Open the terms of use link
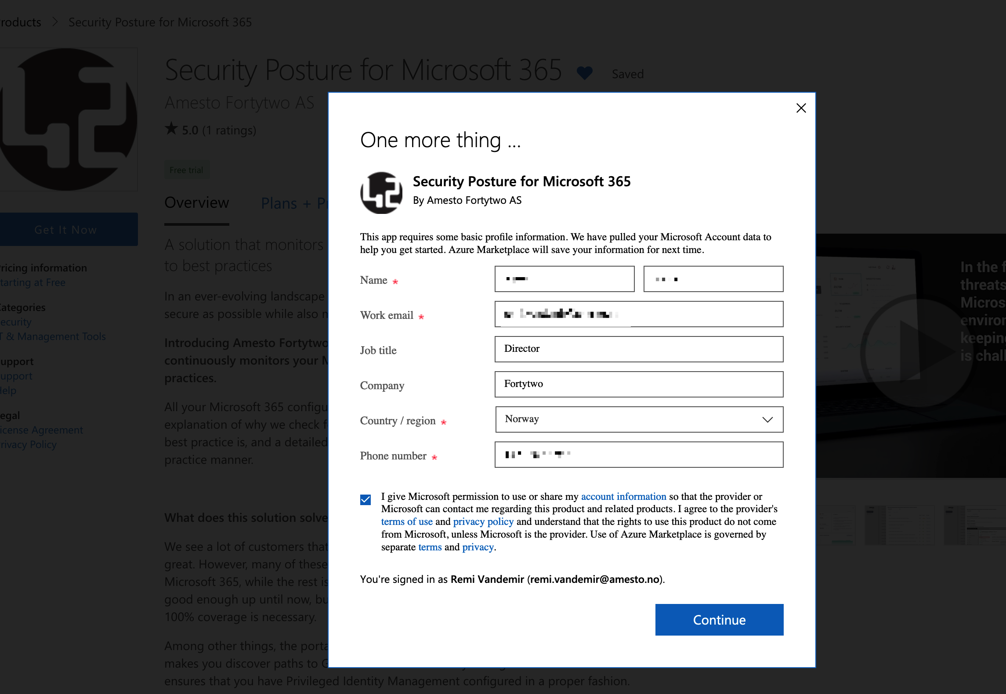Image resolution: width=1006 pixels, height=694 pixels. 407,522
